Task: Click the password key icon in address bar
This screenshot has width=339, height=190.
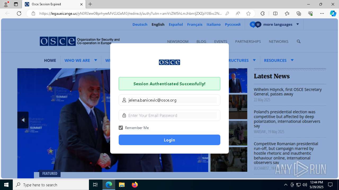Action: click(x=227, y=13)
